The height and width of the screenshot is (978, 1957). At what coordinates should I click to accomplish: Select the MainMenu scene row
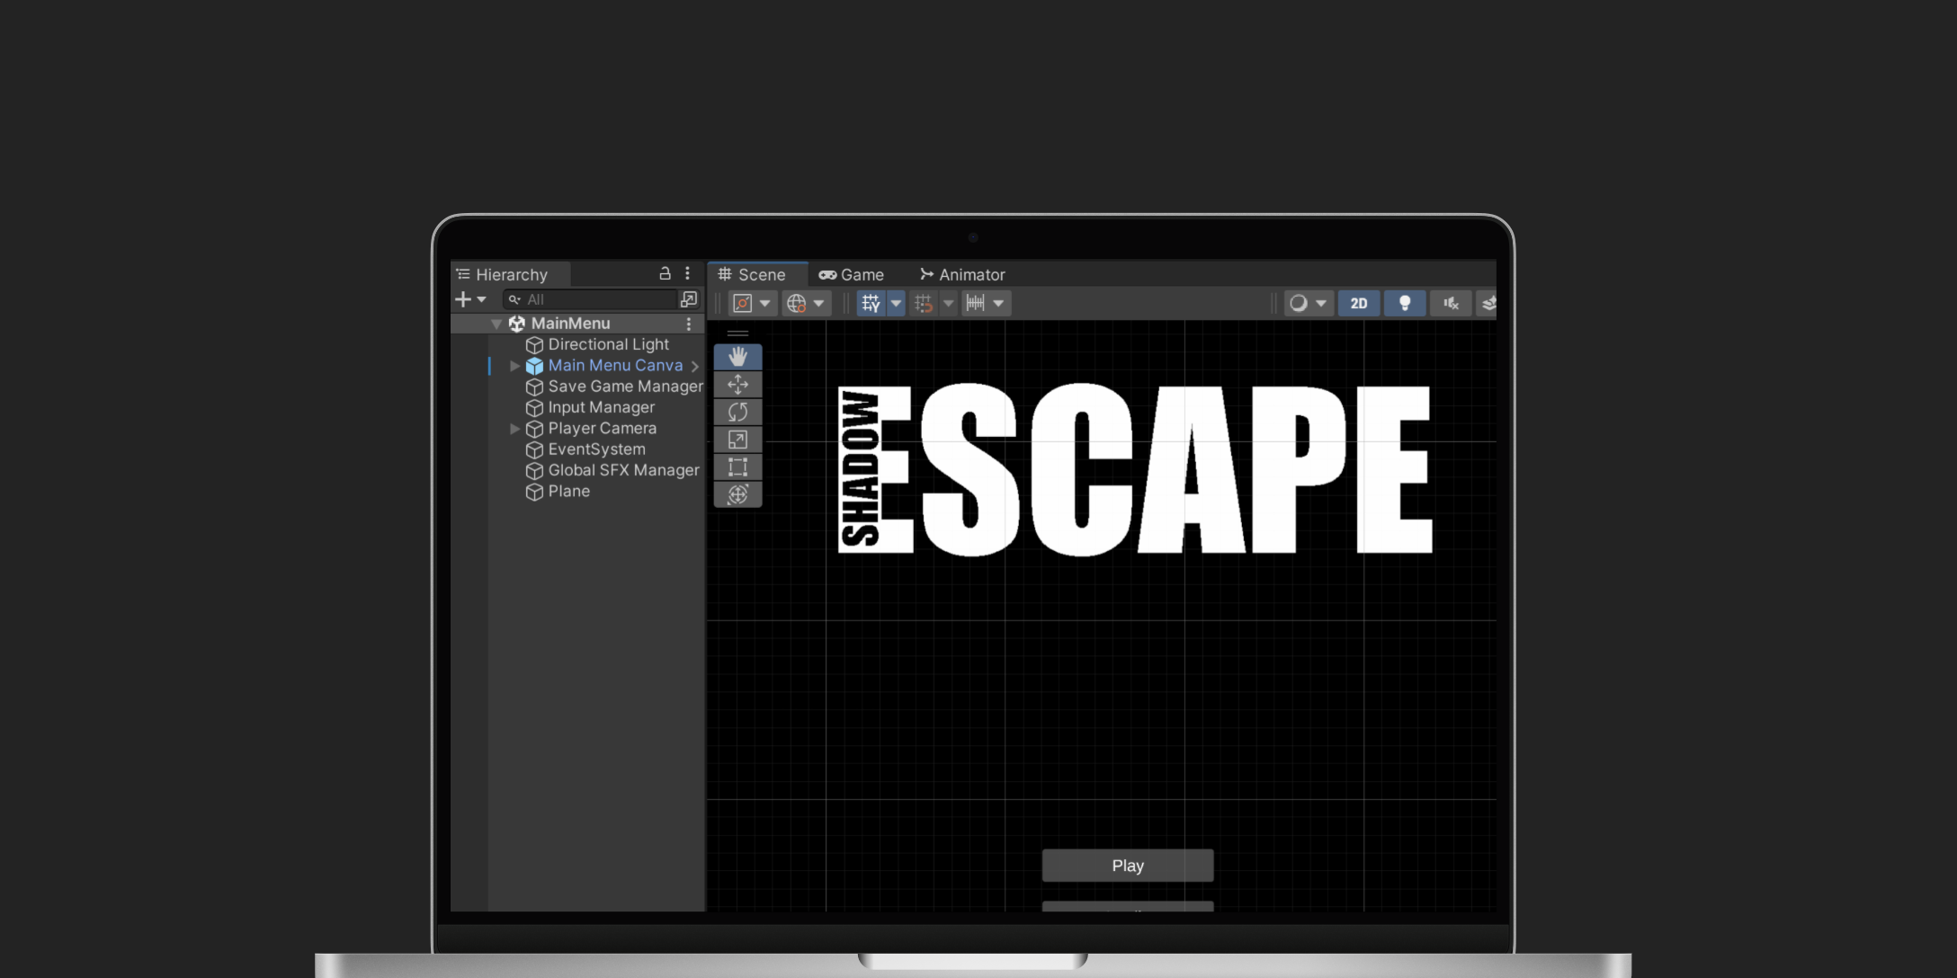click(x=577, y=324)
